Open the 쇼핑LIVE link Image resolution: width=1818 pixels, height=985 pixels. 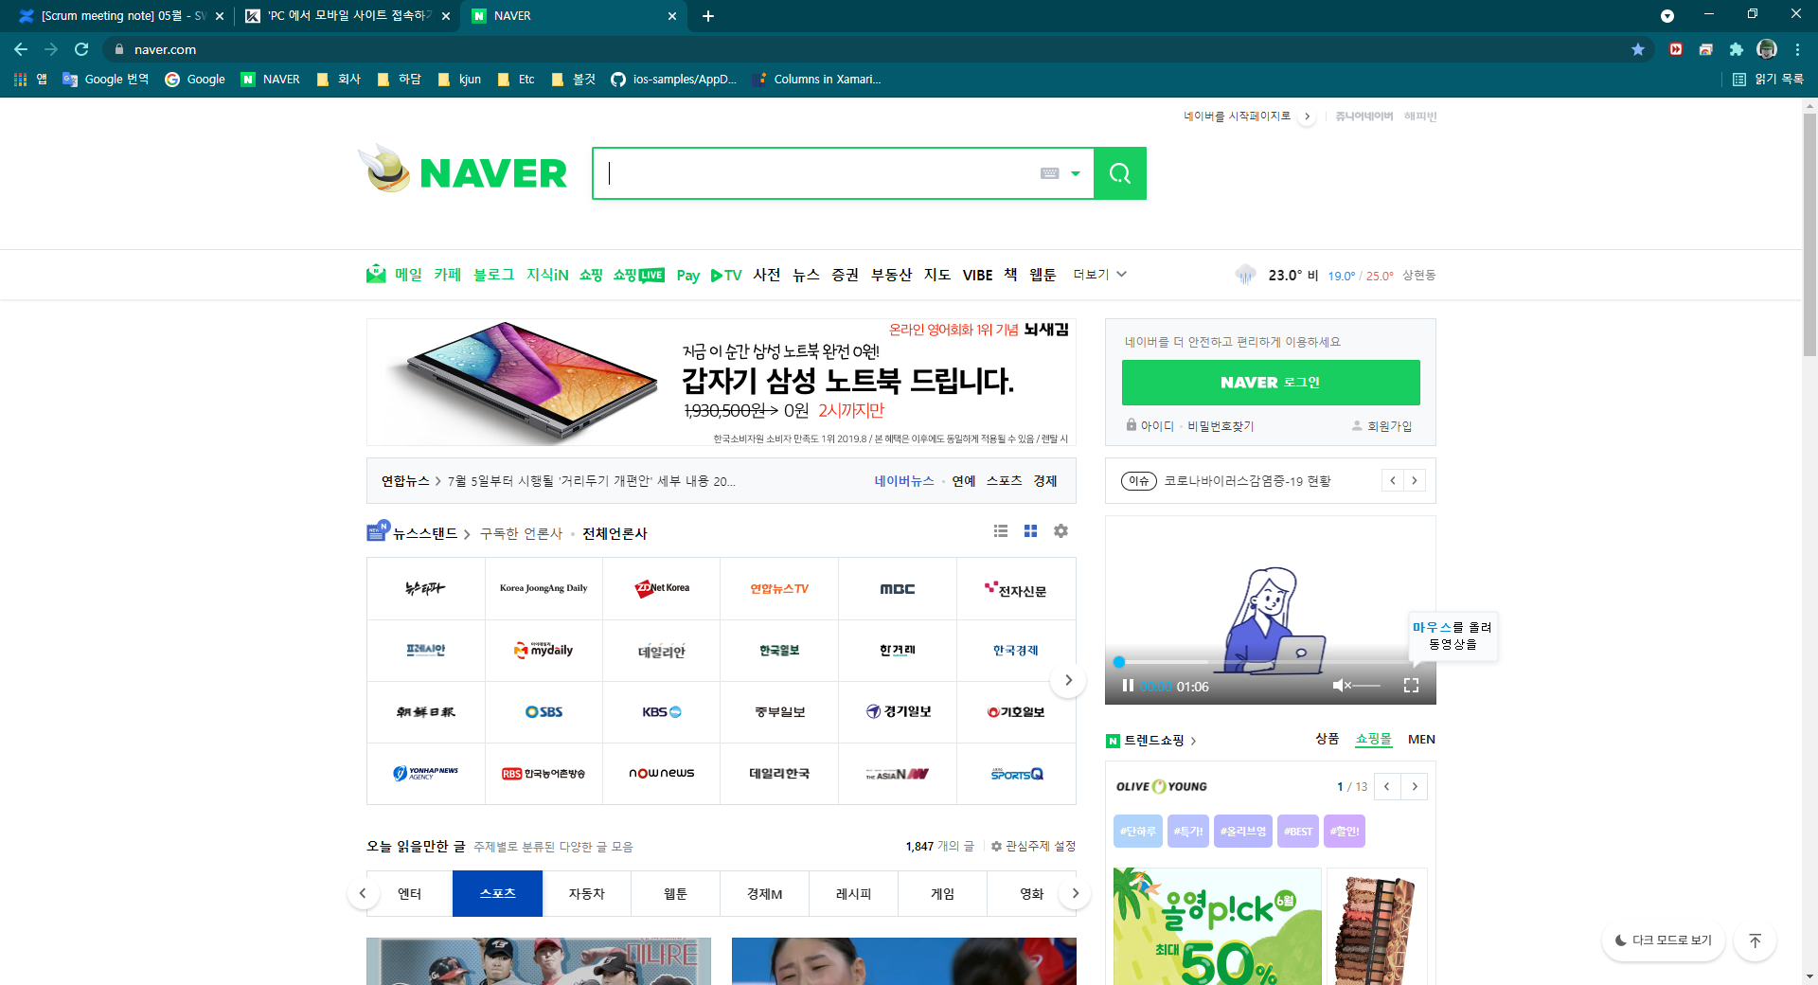[x=639, y=275]
